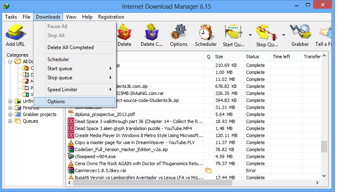This screenshot has width=338, height=192.
Task: Click the media icon of Create Media Player file
Action: coord(71,135)
